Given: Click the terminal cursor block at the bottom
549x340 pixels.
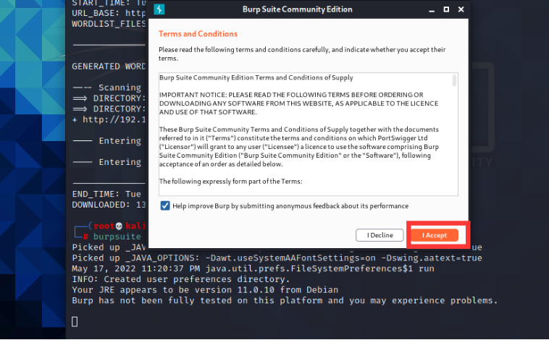Looking at the screenshot, I should pyautogui.click(x=75, y=320).
